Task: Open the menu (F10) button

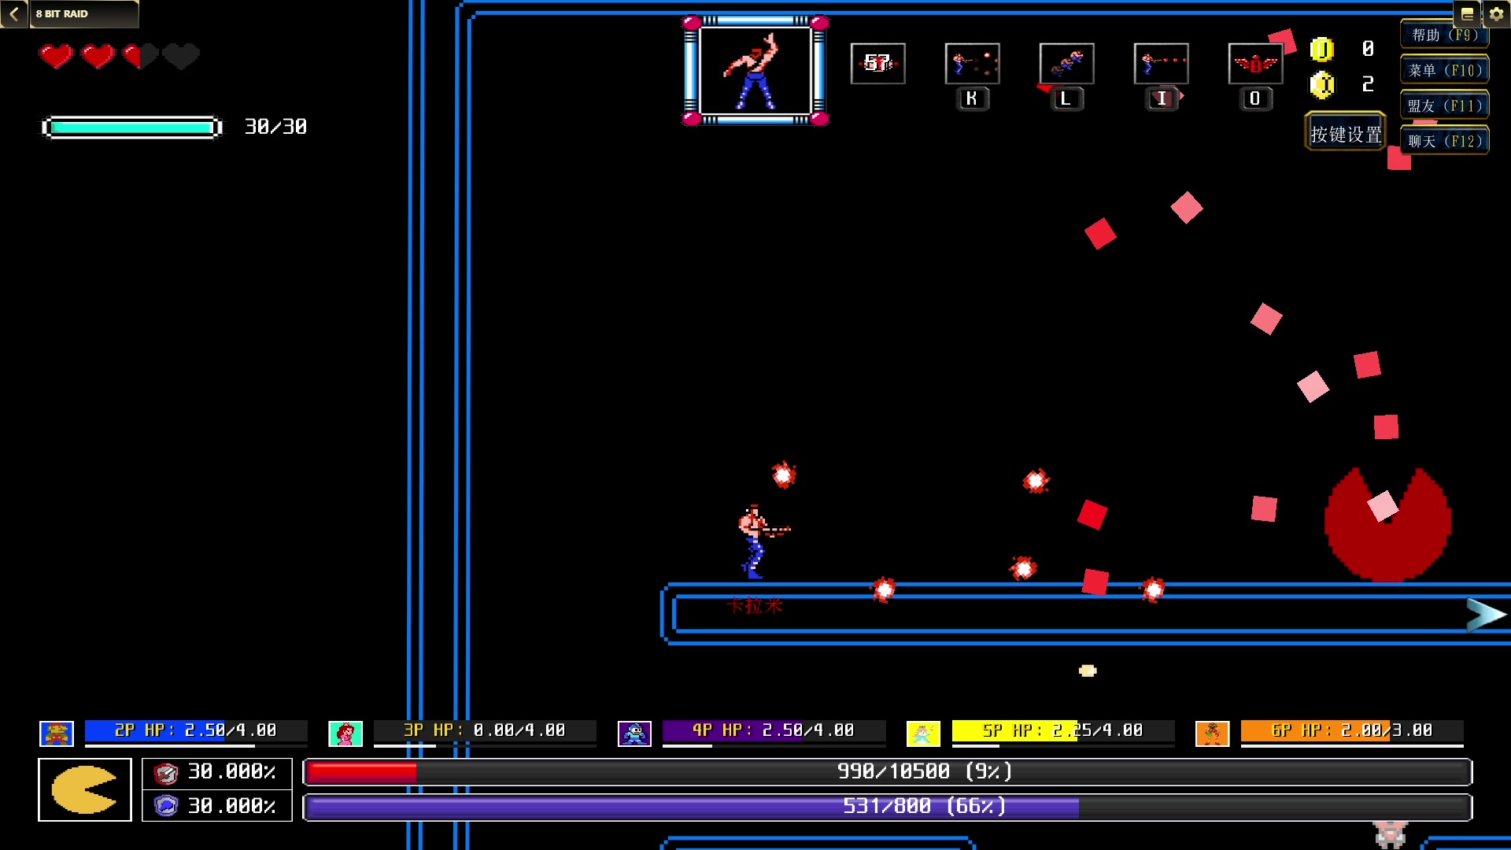Action: (1444, 71)
